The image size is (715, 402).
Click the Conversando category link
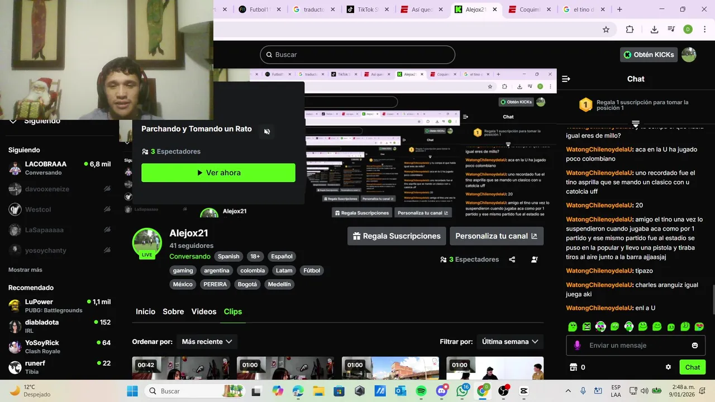[x=190, y=256]
